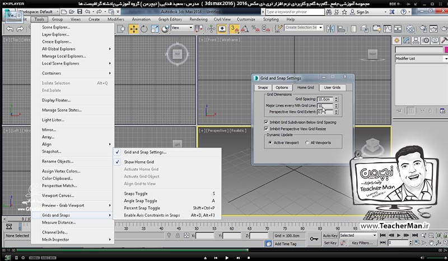
Task: Uncheck Grid and Snap Settings menu entry
Action: pyautogui.click(x=167, y=152)
